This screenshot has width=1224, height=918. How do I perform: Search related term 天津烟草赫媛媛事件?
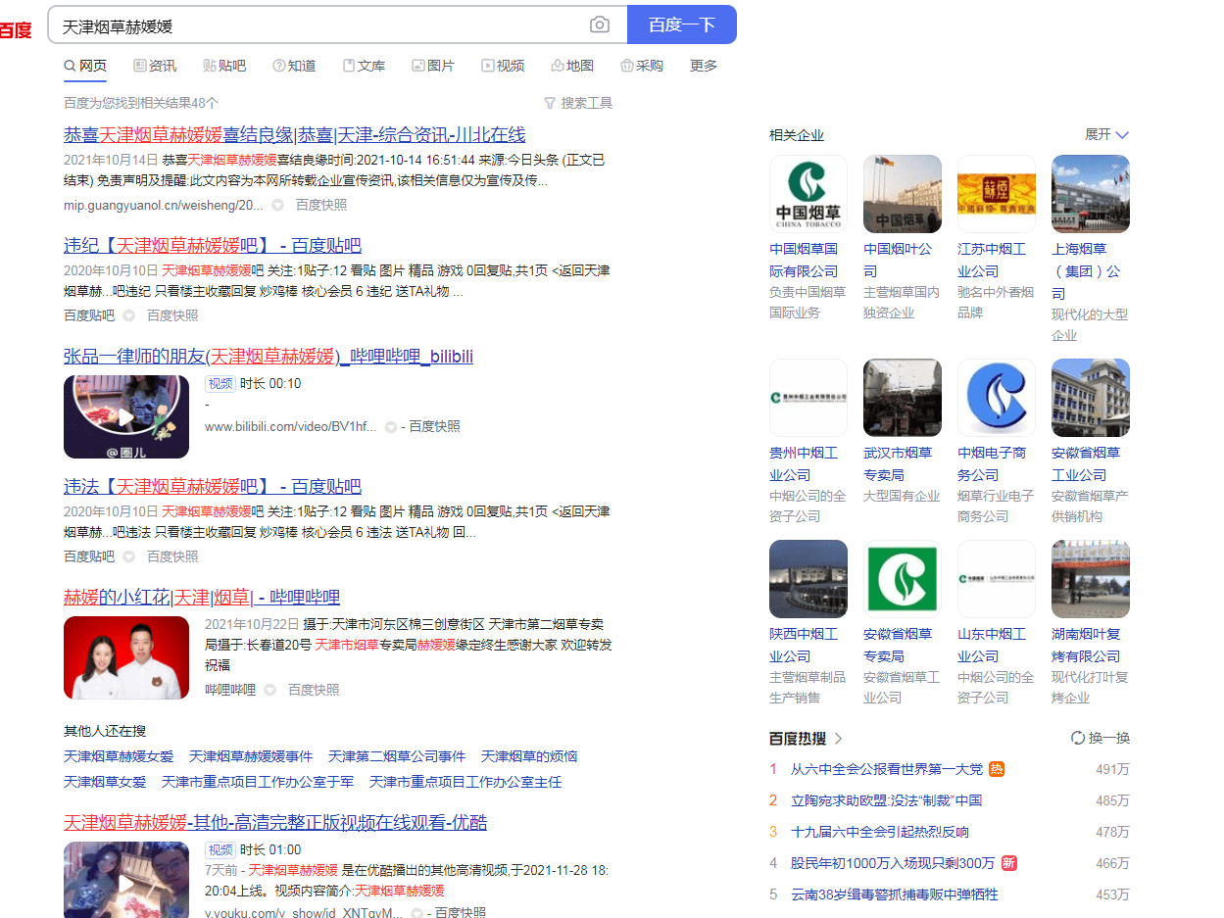pyautogui.click(x=251, y=756)
